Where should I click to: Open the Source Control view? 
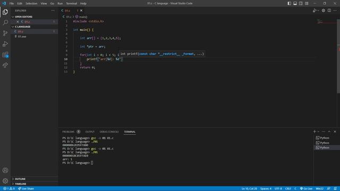pyautogui.click(x=5, y=33)
